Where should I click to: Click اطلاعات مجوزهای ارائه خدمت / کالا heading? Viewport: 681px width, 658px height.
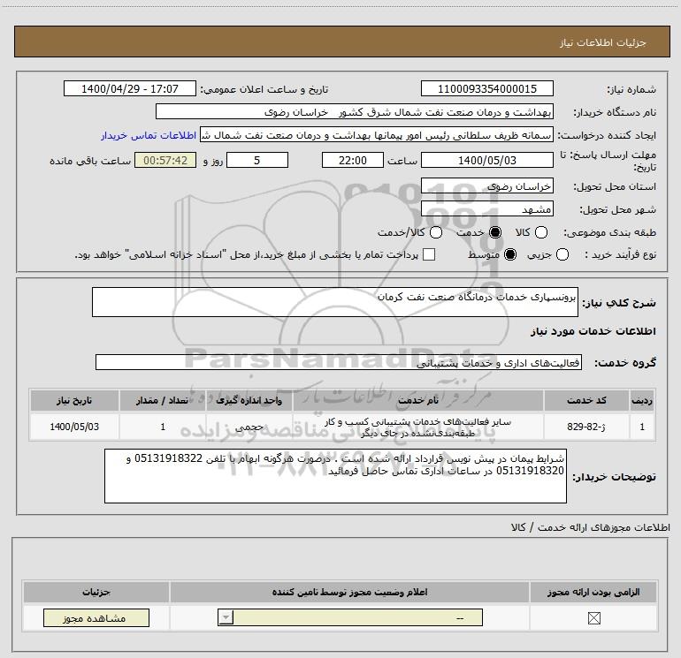pyautogui.click(x=591, y=527)
